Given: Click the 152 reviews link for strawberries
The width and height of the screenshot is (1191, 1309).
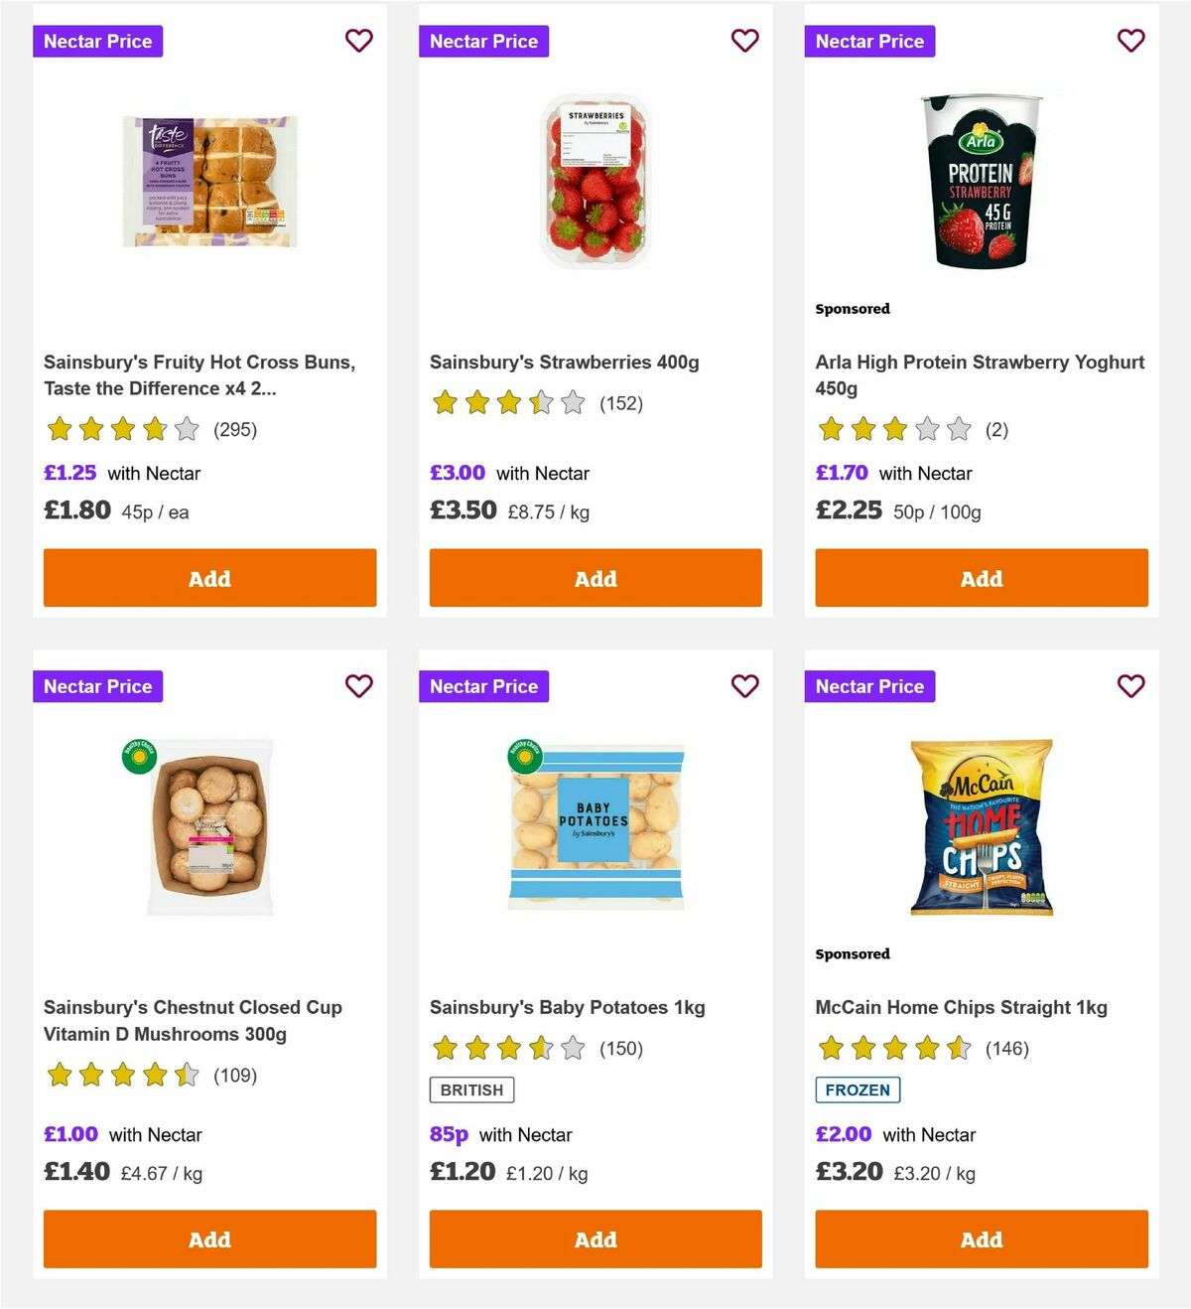Looking at the screenshot, I should click(x=620, y=404).
